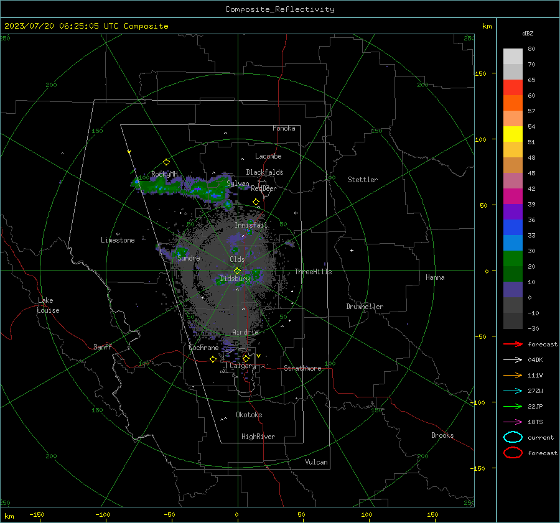
Task: Click the orange 111V arrow in the legend
Action: pyautogui.click(x=513, y=375)
